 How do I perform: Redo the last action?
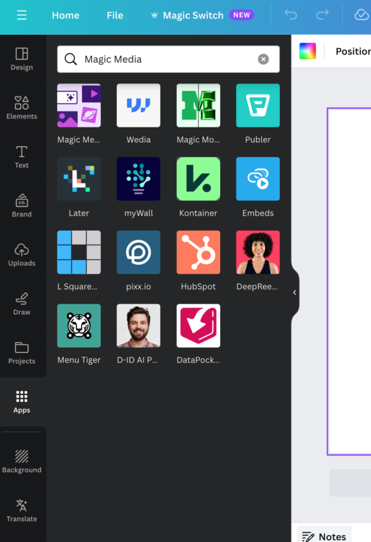pos(322,15)
